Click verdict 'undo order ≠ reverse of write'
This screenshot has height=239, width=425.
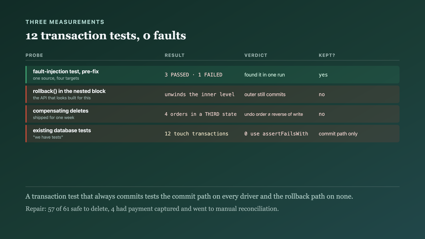tap(273, 114)
